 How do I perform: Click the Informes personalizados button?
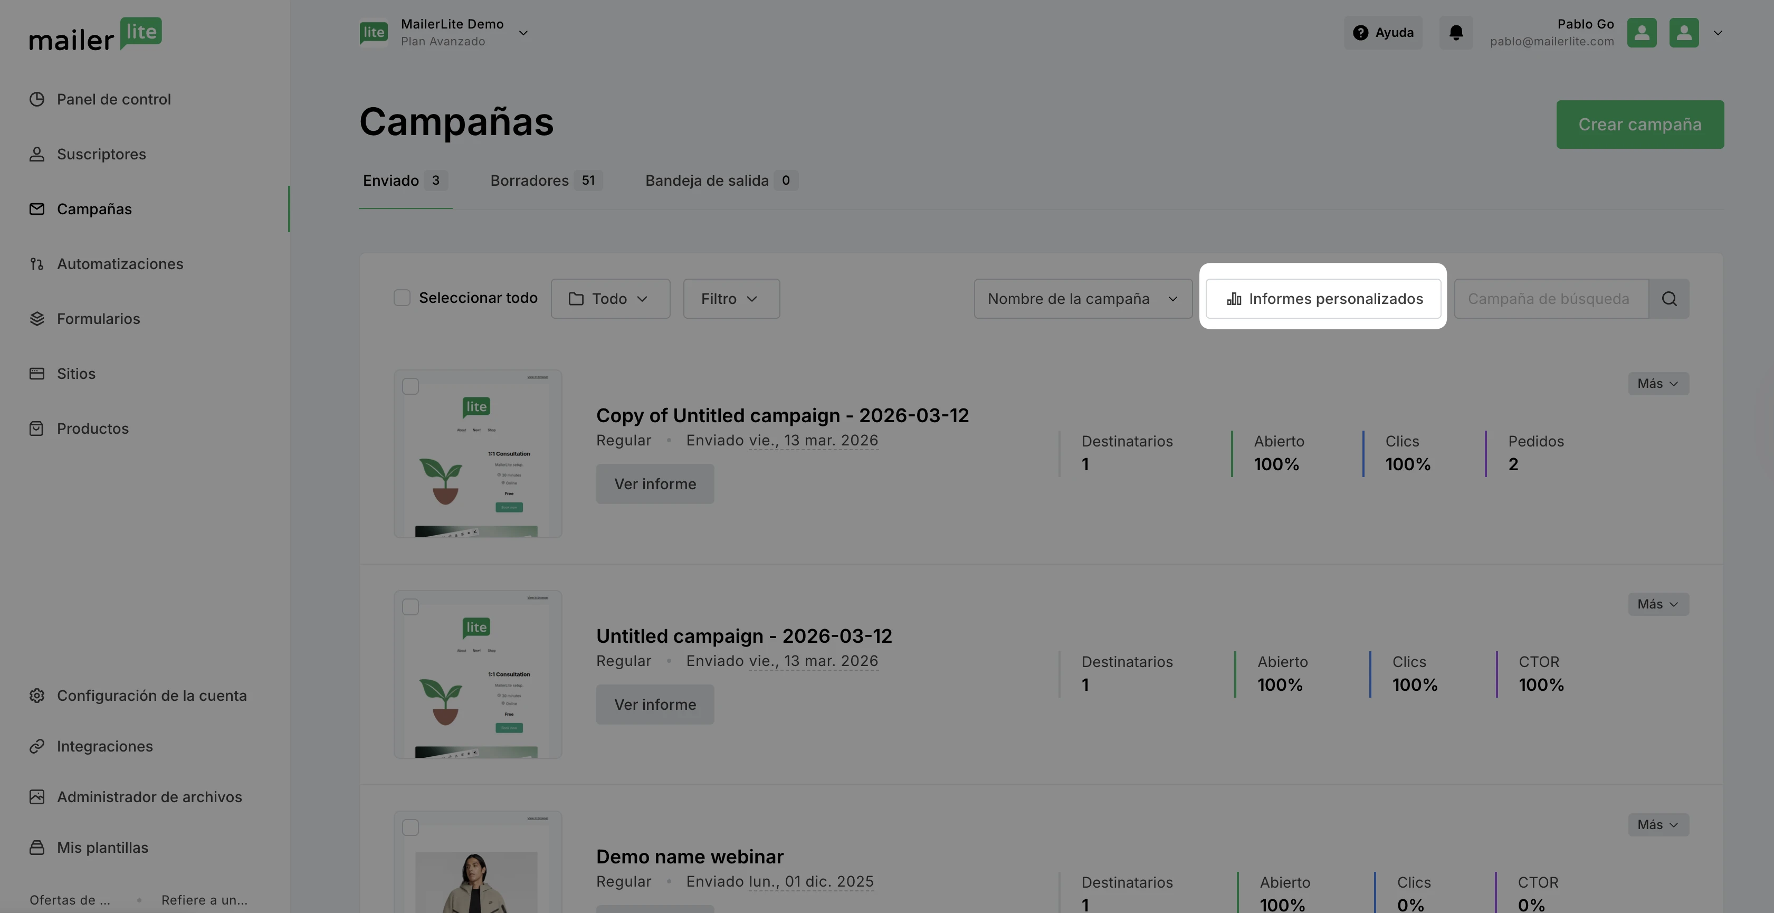coord(1322,299)
